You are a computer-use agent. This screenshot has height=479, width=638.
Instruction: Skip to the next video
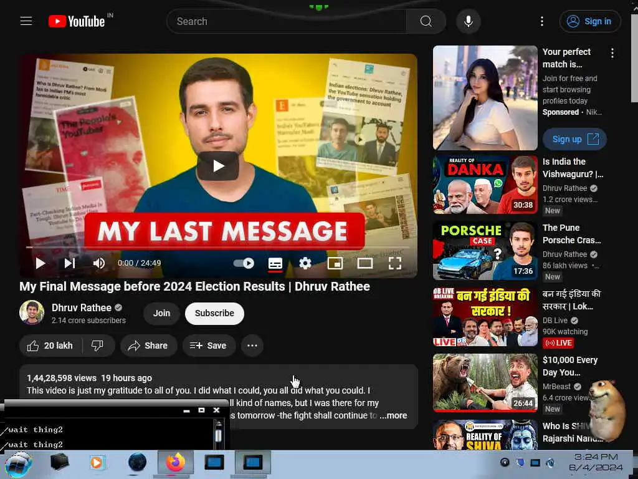(x=70, y=263)
